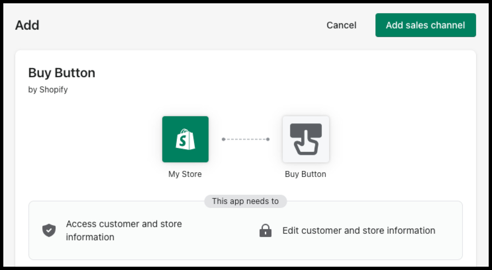Click the padlock icon beside edit permission
The height and width of the screenshot is (270, 492).
coord(265,230)
